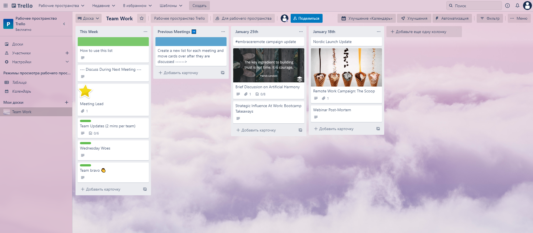Open the checklist badge 0/8 card

261,94
